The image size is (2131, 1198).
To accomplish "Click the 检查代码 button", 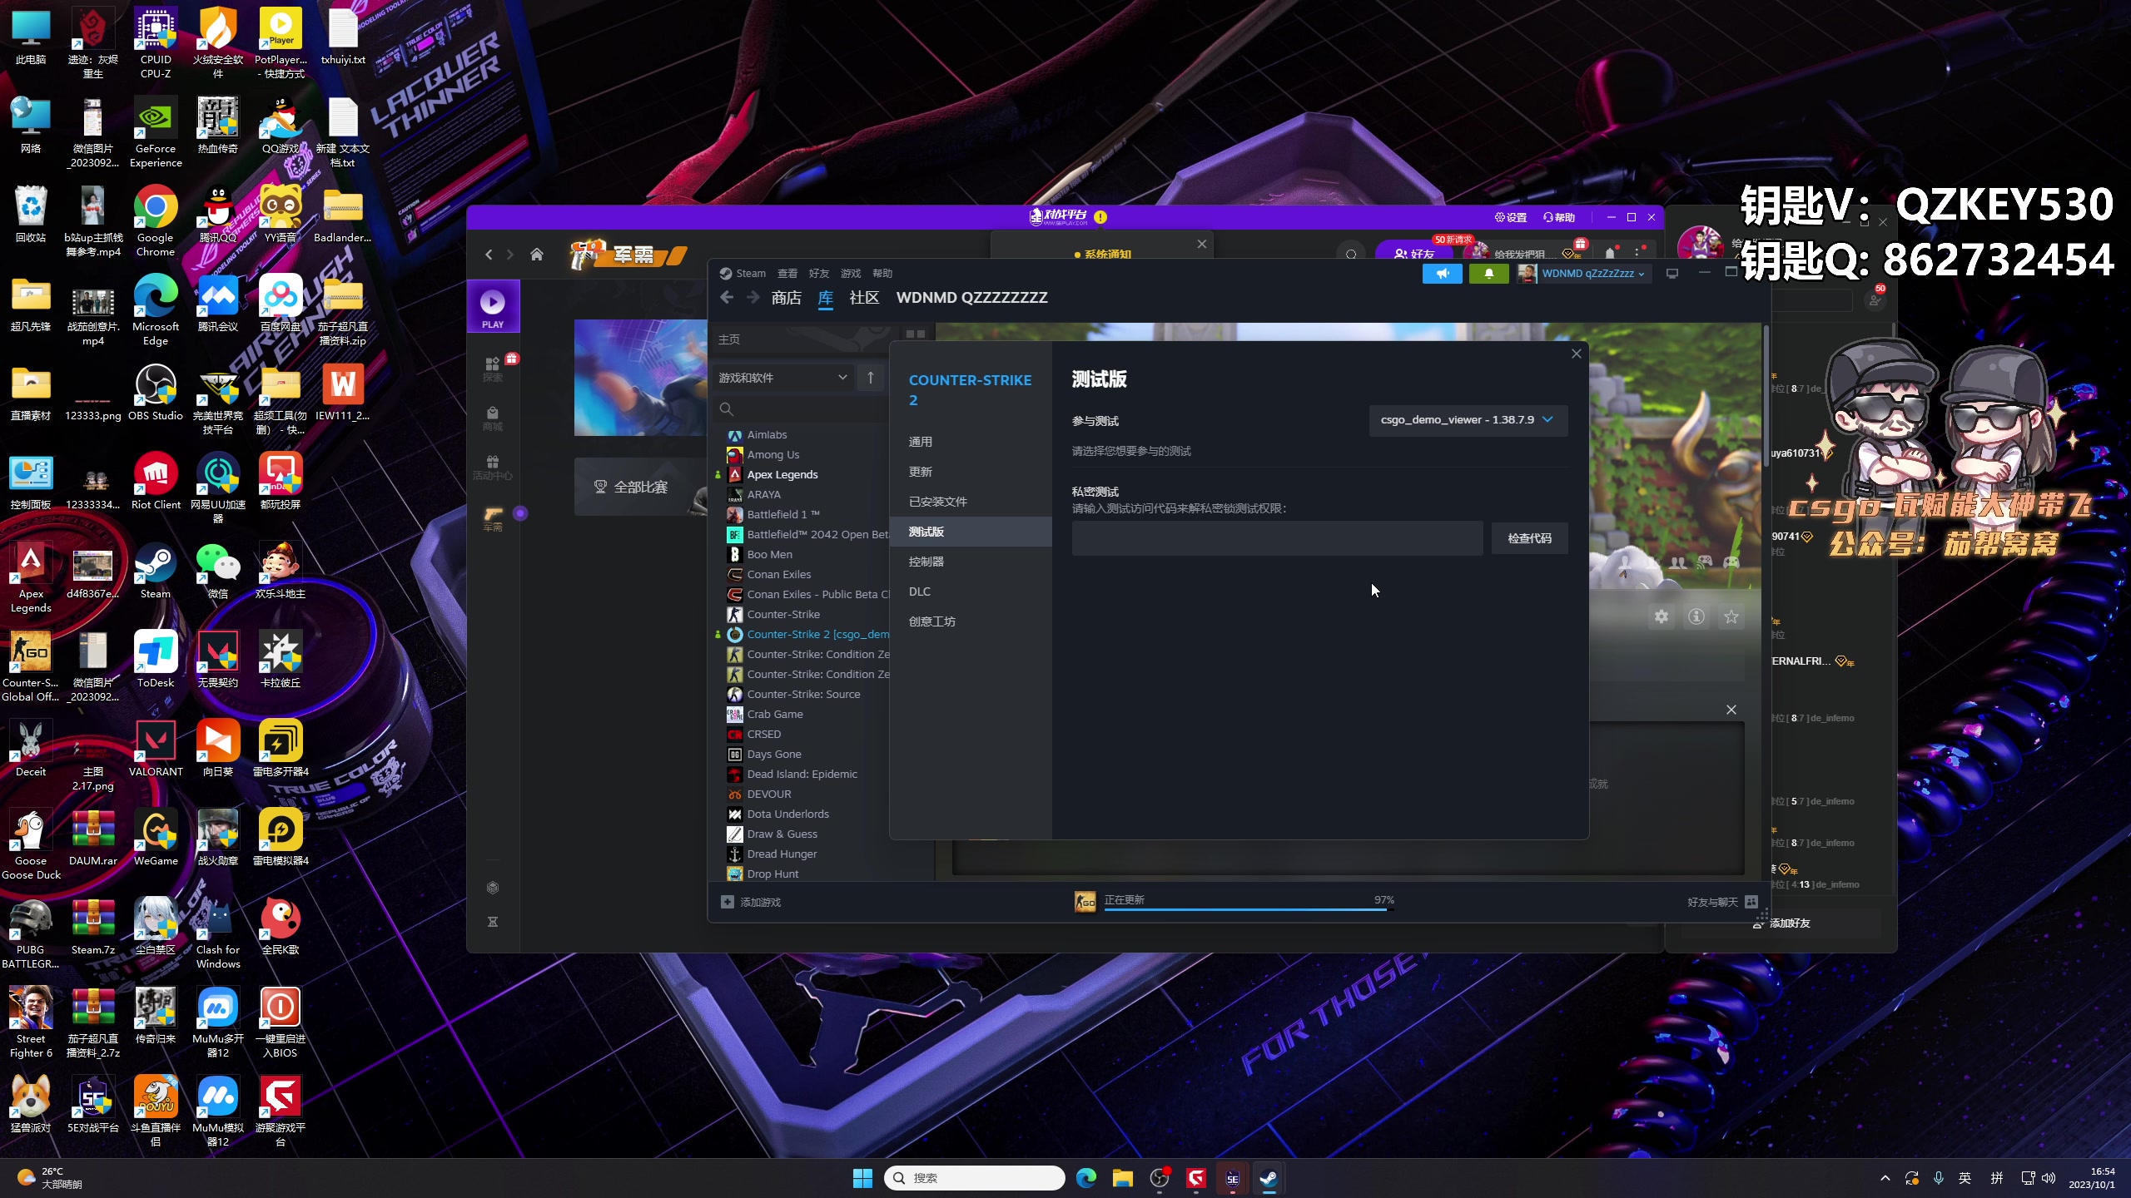I will [1529, 538].
